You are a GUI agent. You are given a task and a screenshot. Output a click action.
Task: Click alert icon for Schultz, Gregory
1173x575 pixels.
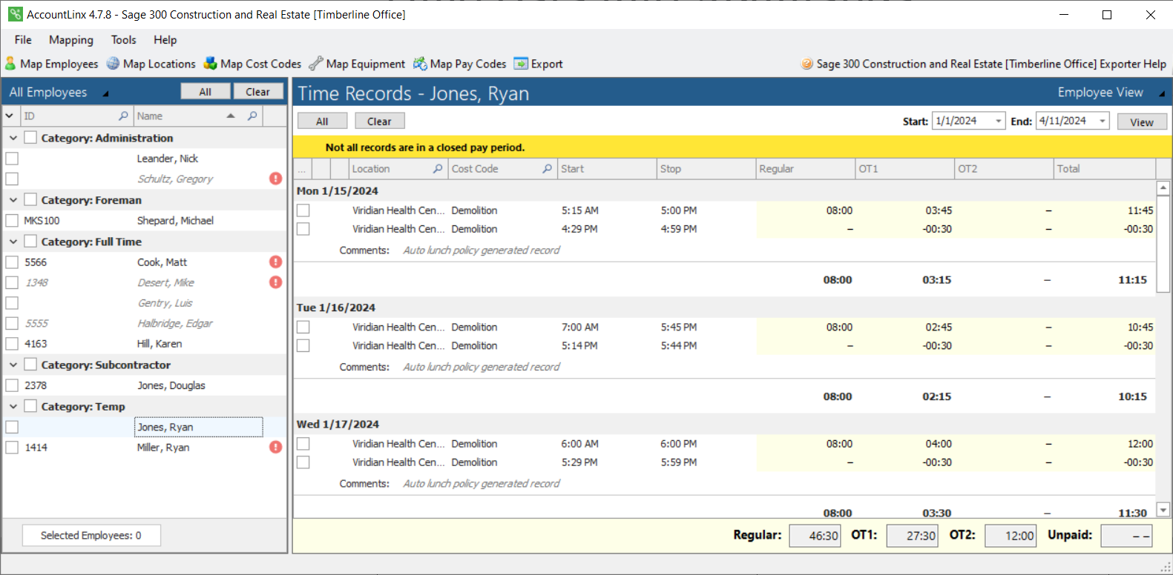[275, 179]
